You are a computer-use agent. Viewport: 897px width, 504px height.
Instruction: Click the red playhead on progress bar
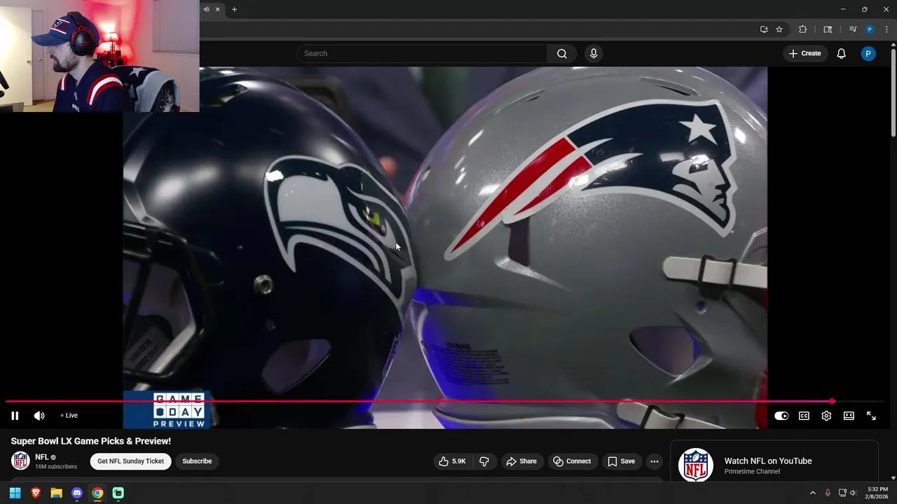(x=832, y=402)
